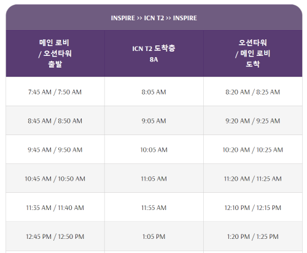This screenshot has width=307, height=253.
Task: Select the '8:45 AM / 8:50 AM' departure cell
Action: (x=55, y=120)
